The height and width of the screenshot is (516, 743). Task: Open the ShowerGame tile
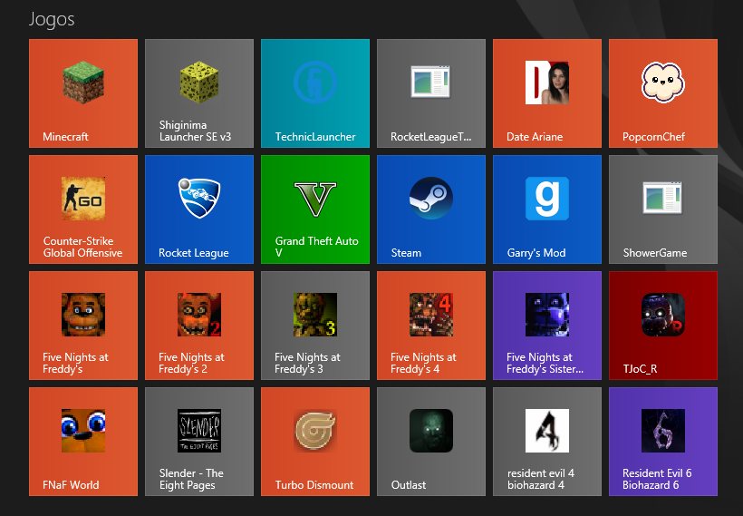point(663,209)
